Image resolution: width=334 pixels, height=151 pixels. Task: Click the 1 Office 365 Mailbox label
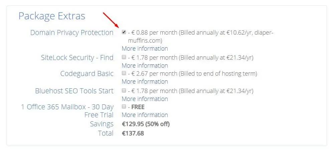(67, 107)
